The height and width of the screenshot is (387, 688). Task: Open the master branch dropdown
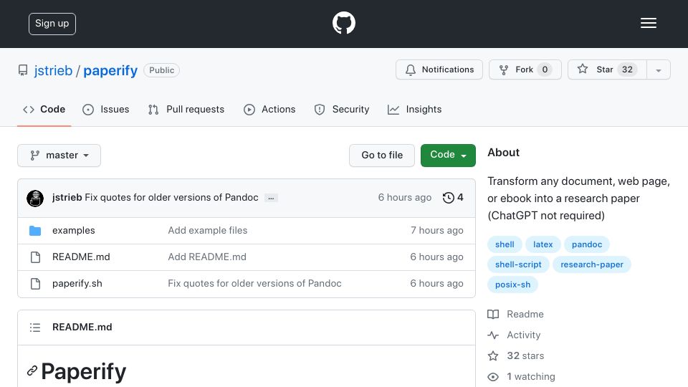click(59, 156)
